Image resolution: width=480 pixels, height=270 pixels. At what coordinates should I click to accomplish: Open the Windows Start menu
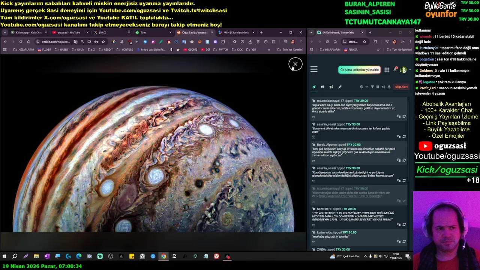(4, 256)
